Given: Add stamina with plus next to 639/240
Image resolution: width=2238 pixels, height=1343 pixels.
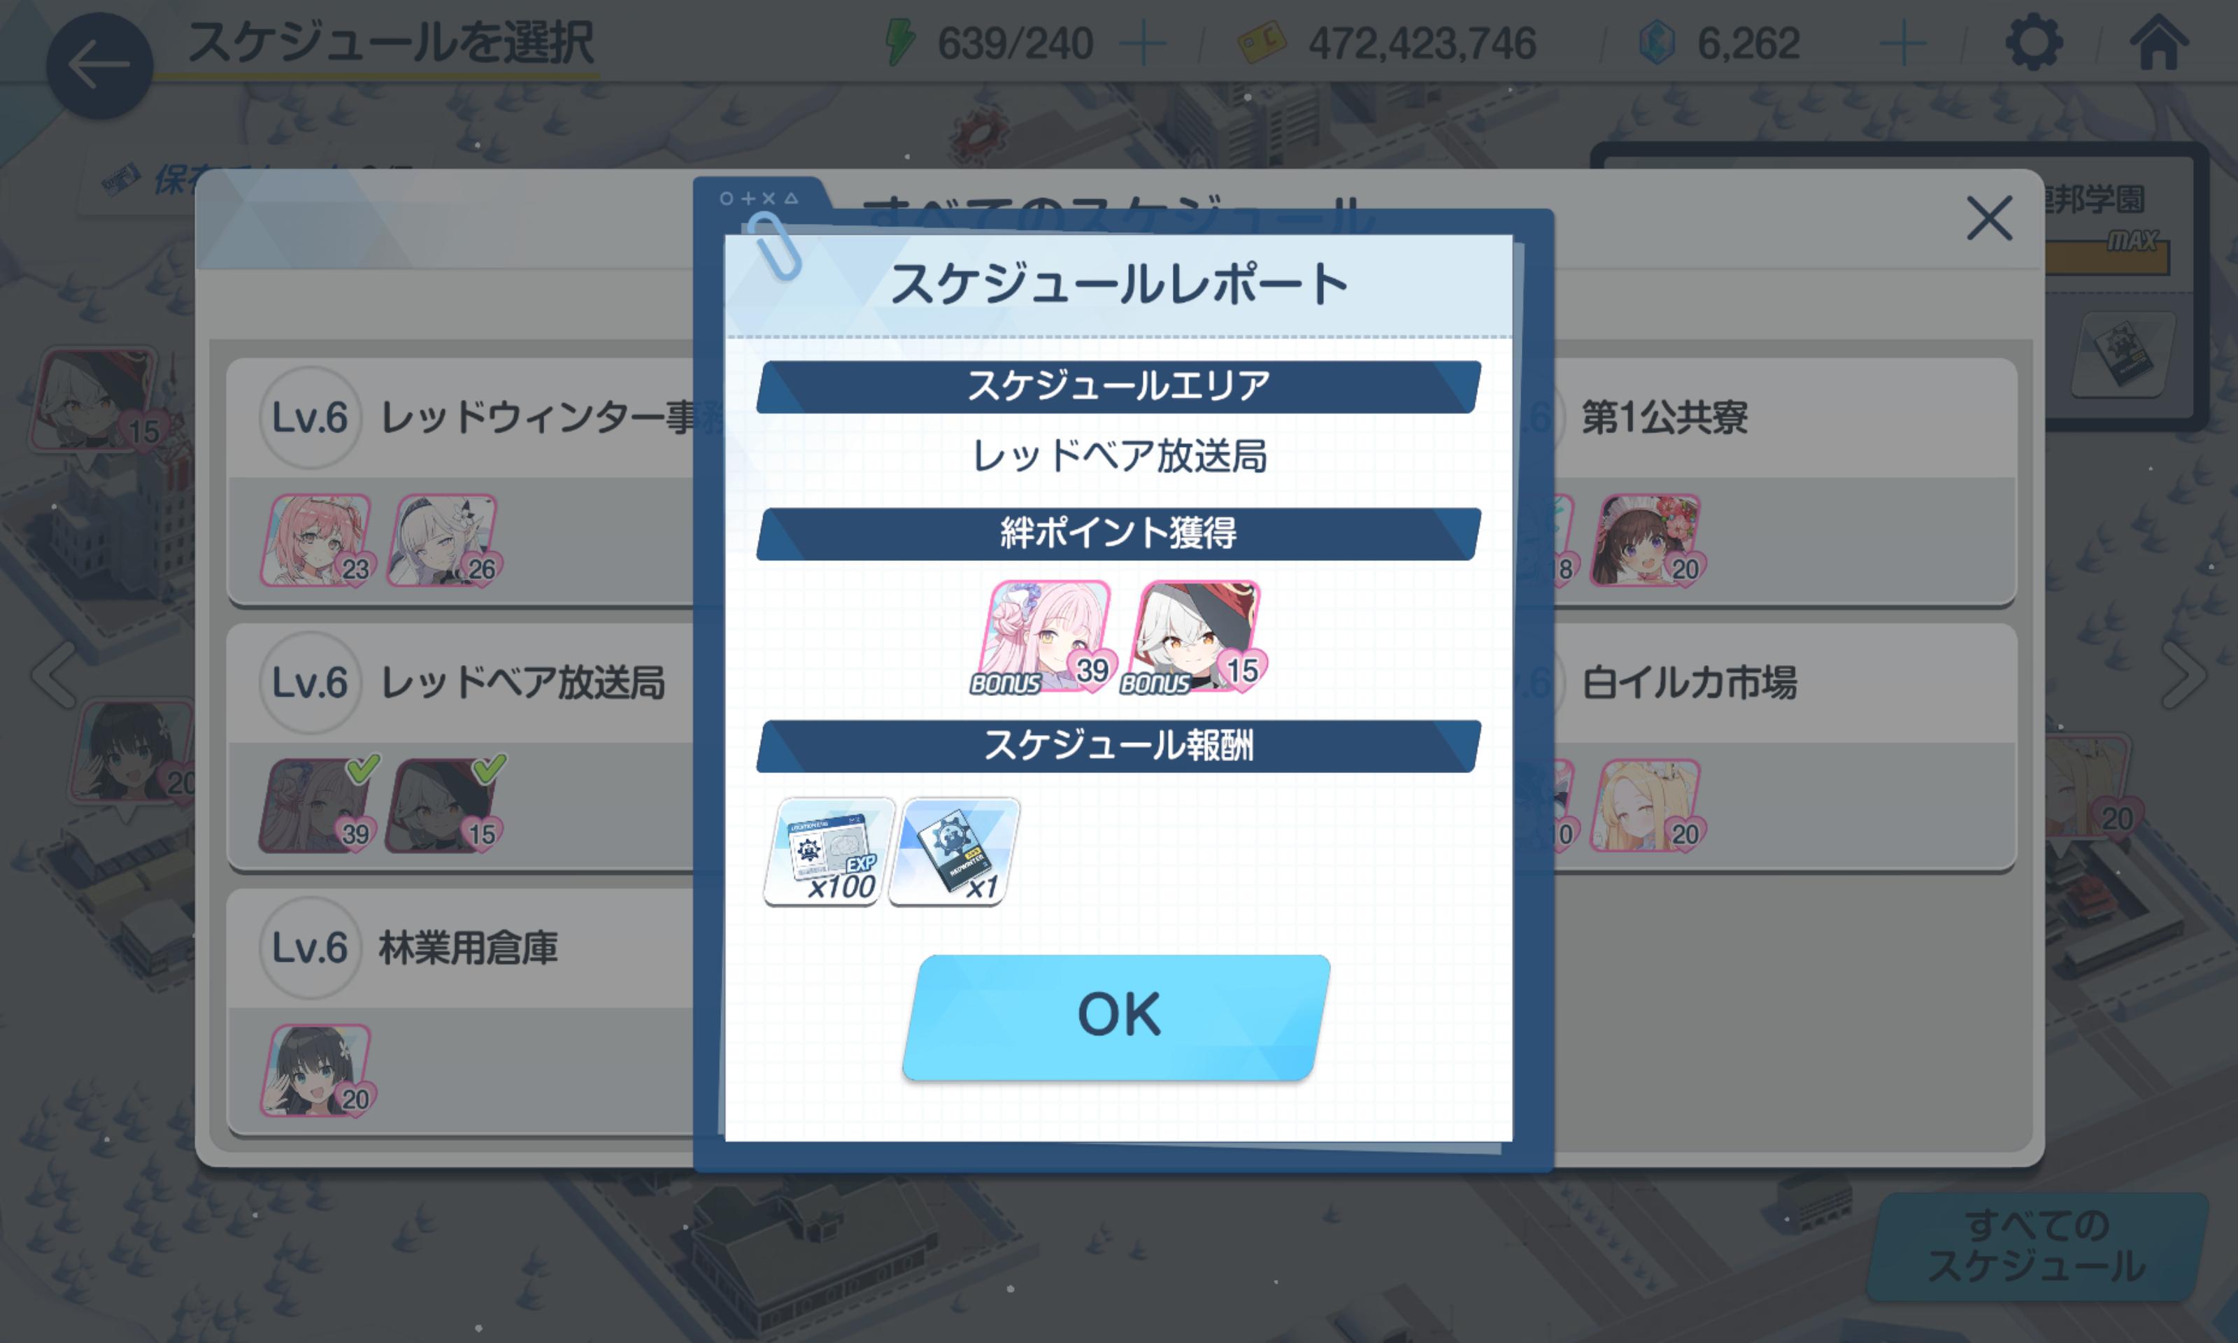Looking at the screenshot, I should click(1143, 43).
